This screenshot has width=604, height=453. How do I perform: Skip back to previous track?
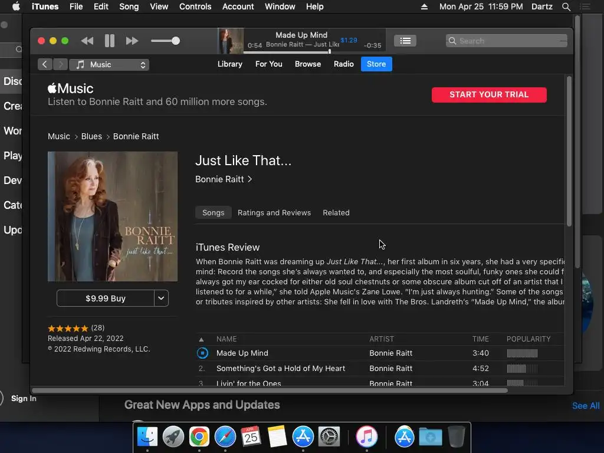[87, 41]
